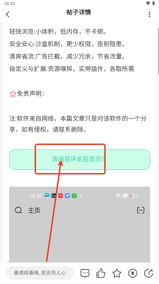Open the three-dot more options menu
The height and width of the screenshot is (284, 159).
(x=149, y=14)
